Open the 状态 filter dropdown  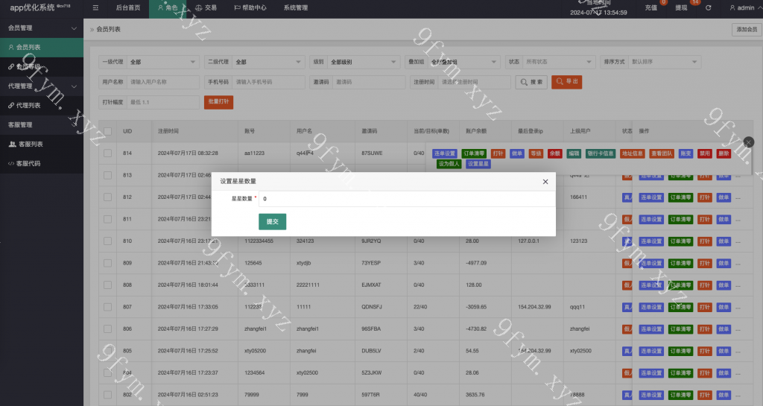(559, 62)
